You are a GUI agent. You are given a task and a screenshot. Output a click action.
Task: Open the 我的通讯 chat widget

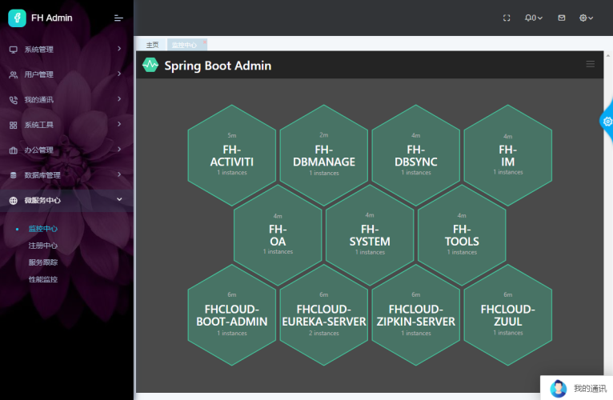[x=576, y=389]
